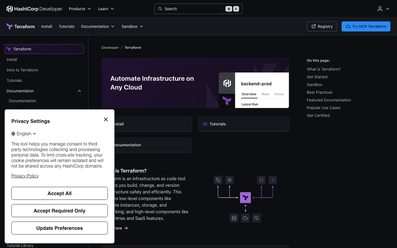Open the Documentation card
The height and width of the screenshot is (248, 397).
(x=153, y=145)
